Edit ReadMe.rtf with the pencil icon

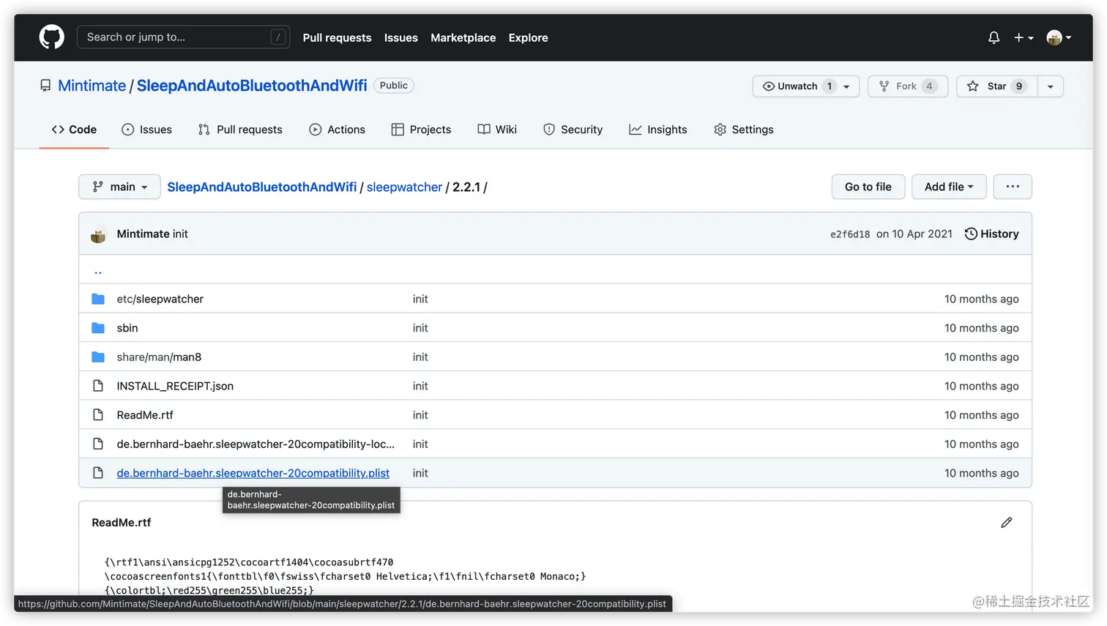tap(1007, 522)
